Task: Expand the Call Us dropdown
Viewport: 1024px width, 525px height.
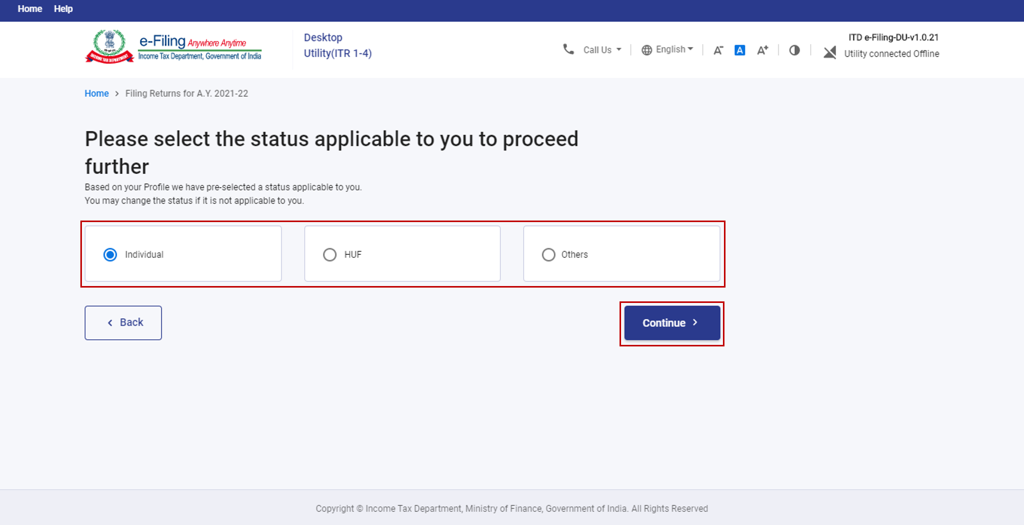Action: (602, 50)
